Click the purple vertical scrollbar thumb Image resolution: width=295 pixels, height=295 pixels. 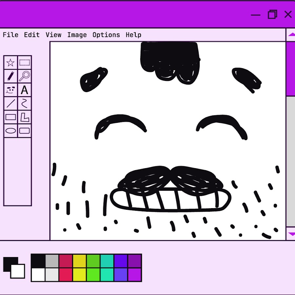[291, 69]
